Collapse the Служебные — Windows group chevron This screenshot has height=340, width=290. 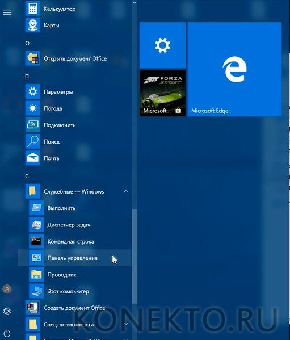pos(126,191)
